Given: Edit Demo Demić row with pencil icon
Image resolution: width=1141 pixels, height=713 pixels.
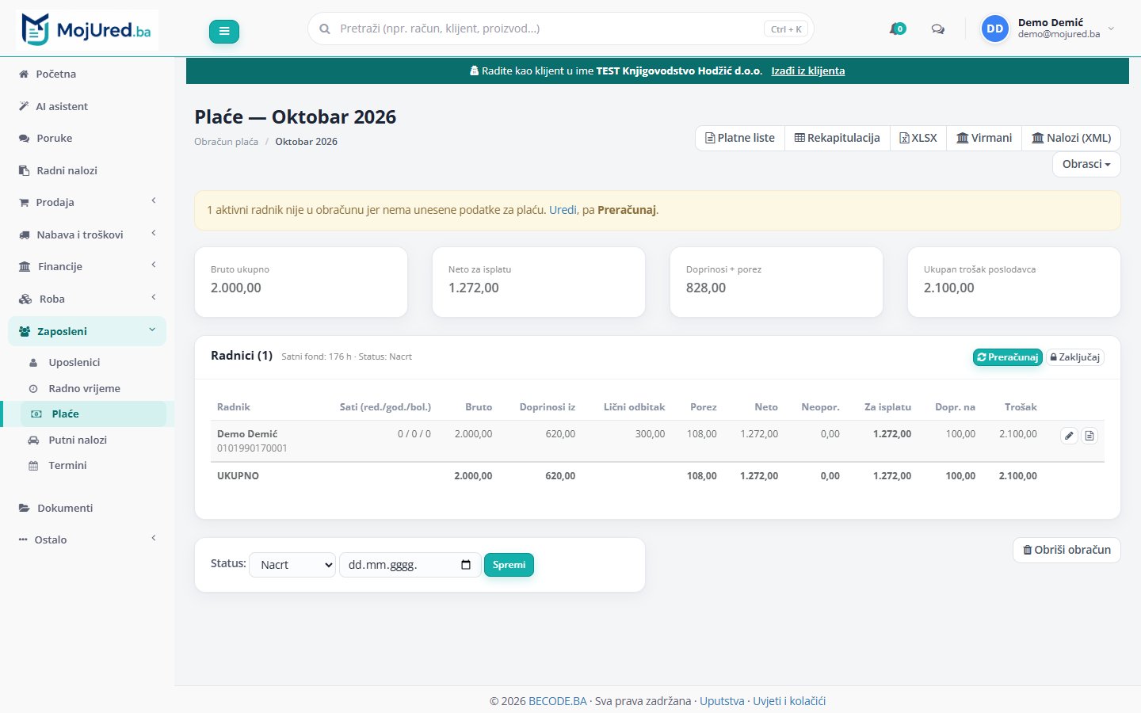Looking at the screenshot, I should [1069, 435].
